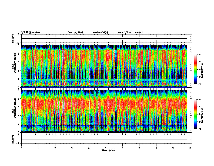Click the "6" kHz tick of ch.1 spectrogram
The width and height of the screenshot is (214, 166).
click(x=19, y=62)
